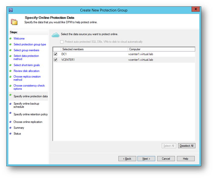Screen dimensions: 214x179
Task: Go to the Welcome step
Action: pyautogui.click(x=19, y=39)
